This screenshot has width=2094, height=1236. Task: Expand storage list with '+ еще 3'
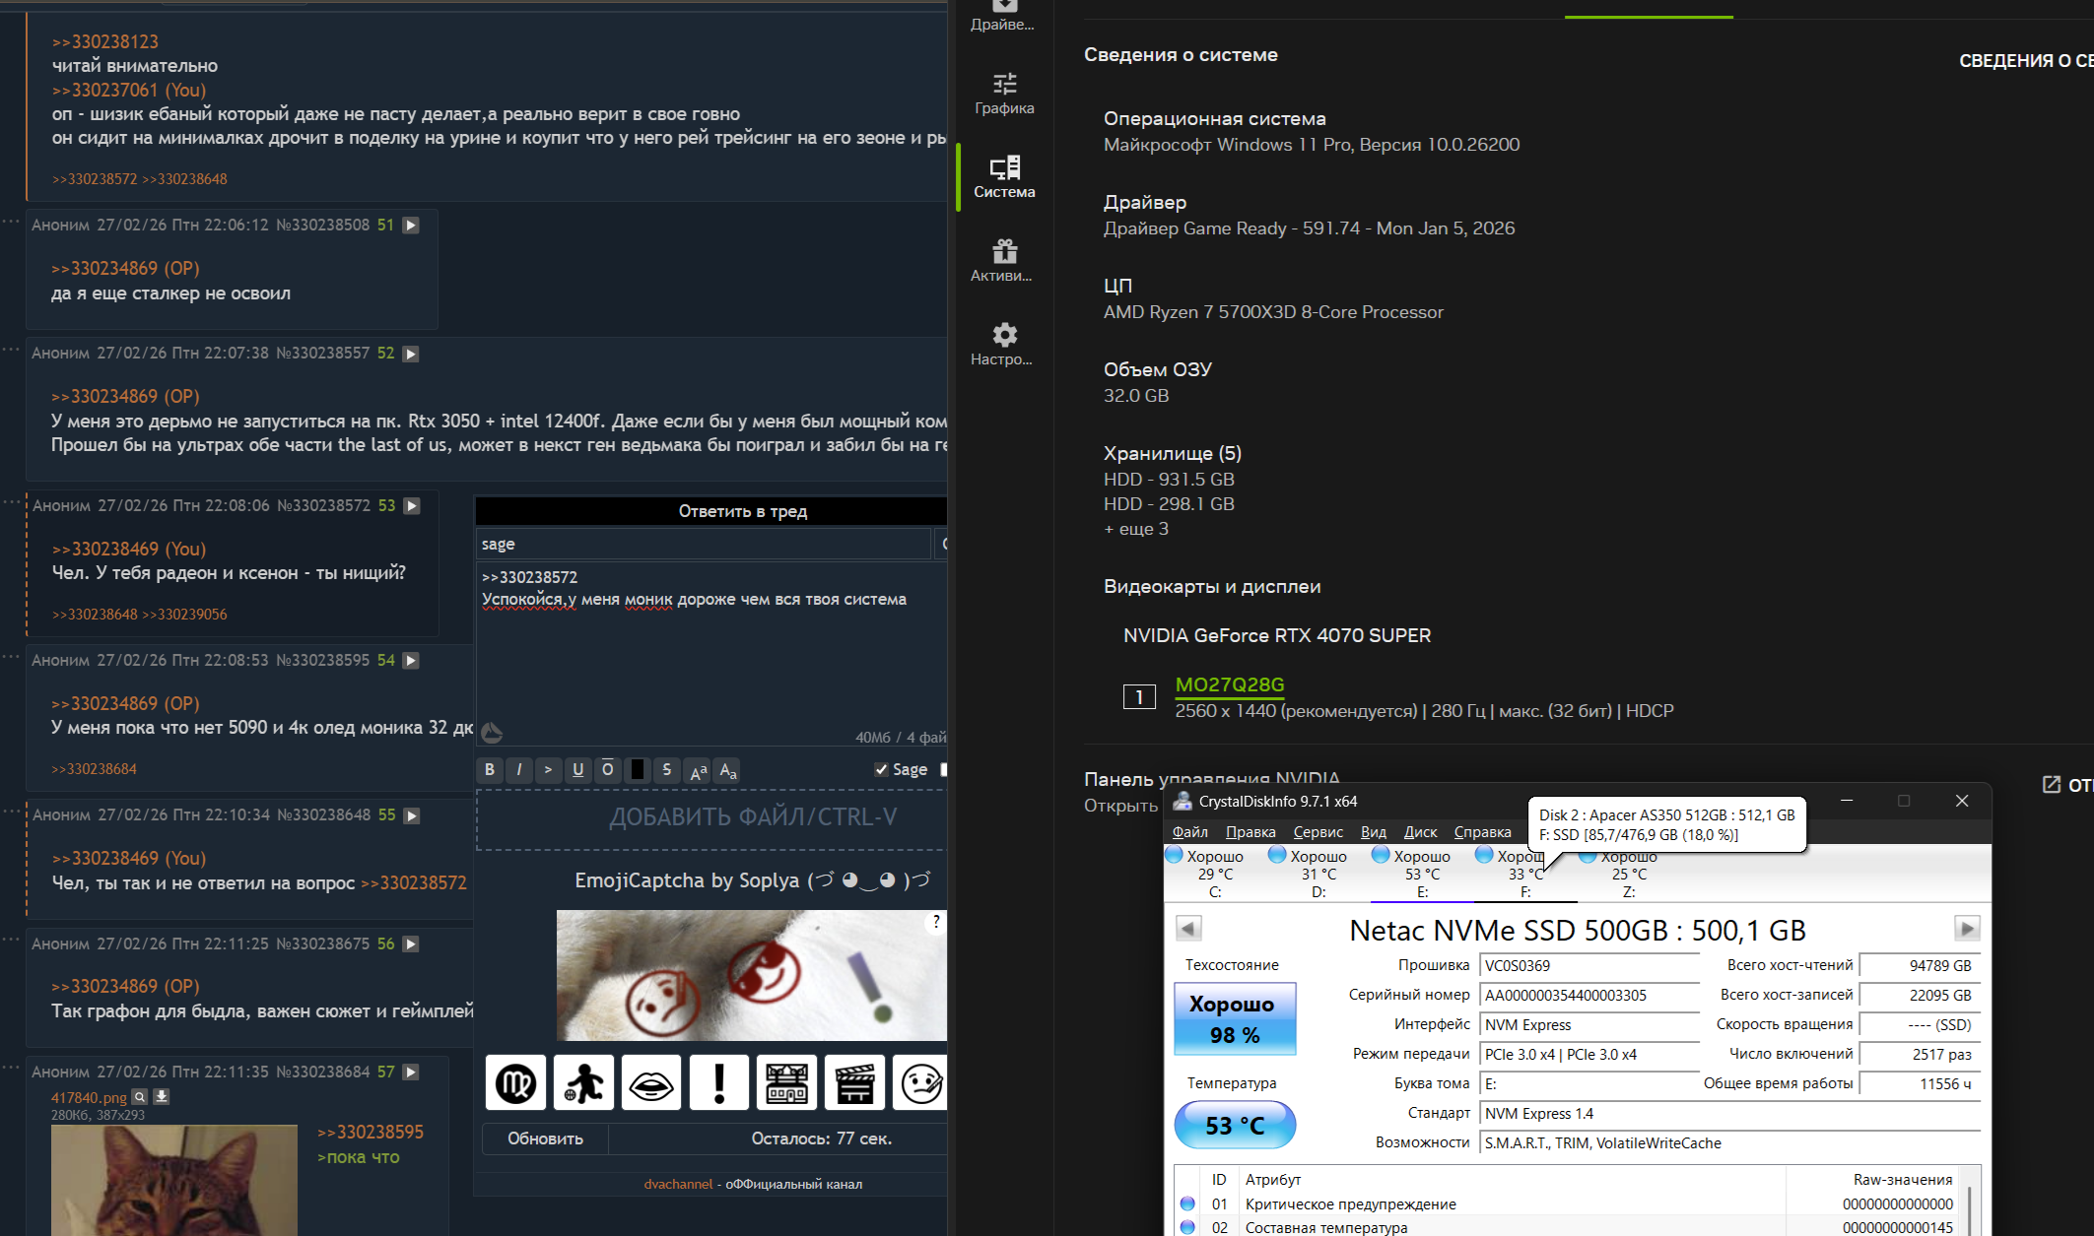pos(1136,529)
